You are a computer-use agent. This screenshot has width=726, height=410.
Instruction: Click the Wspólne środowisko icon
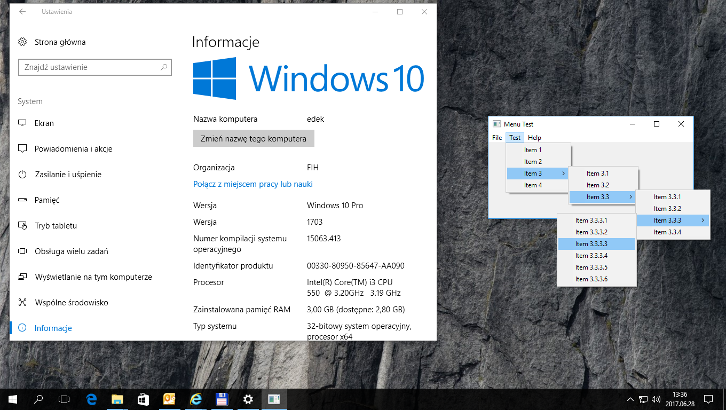click(x=22, y=302)
